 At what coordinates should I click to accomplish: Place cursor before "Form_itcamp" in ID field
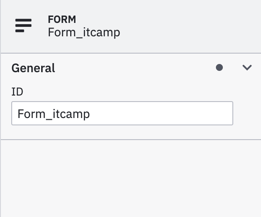click(18, 114)
